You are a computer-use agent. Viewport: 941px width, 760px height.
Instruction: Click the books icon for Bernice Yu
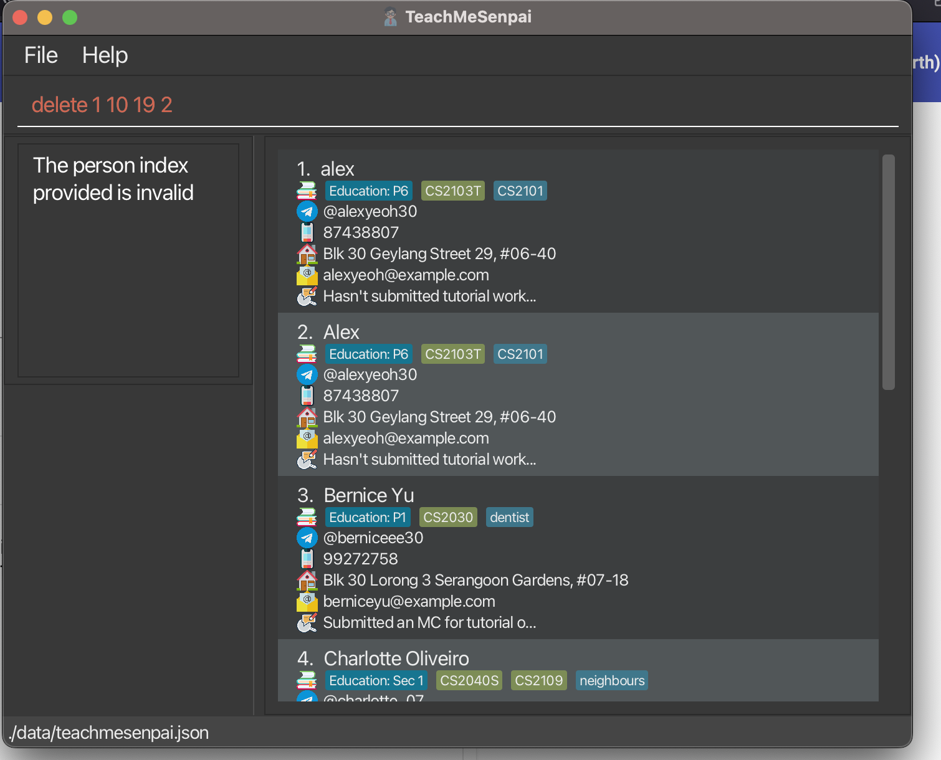(x=307, y=517)
